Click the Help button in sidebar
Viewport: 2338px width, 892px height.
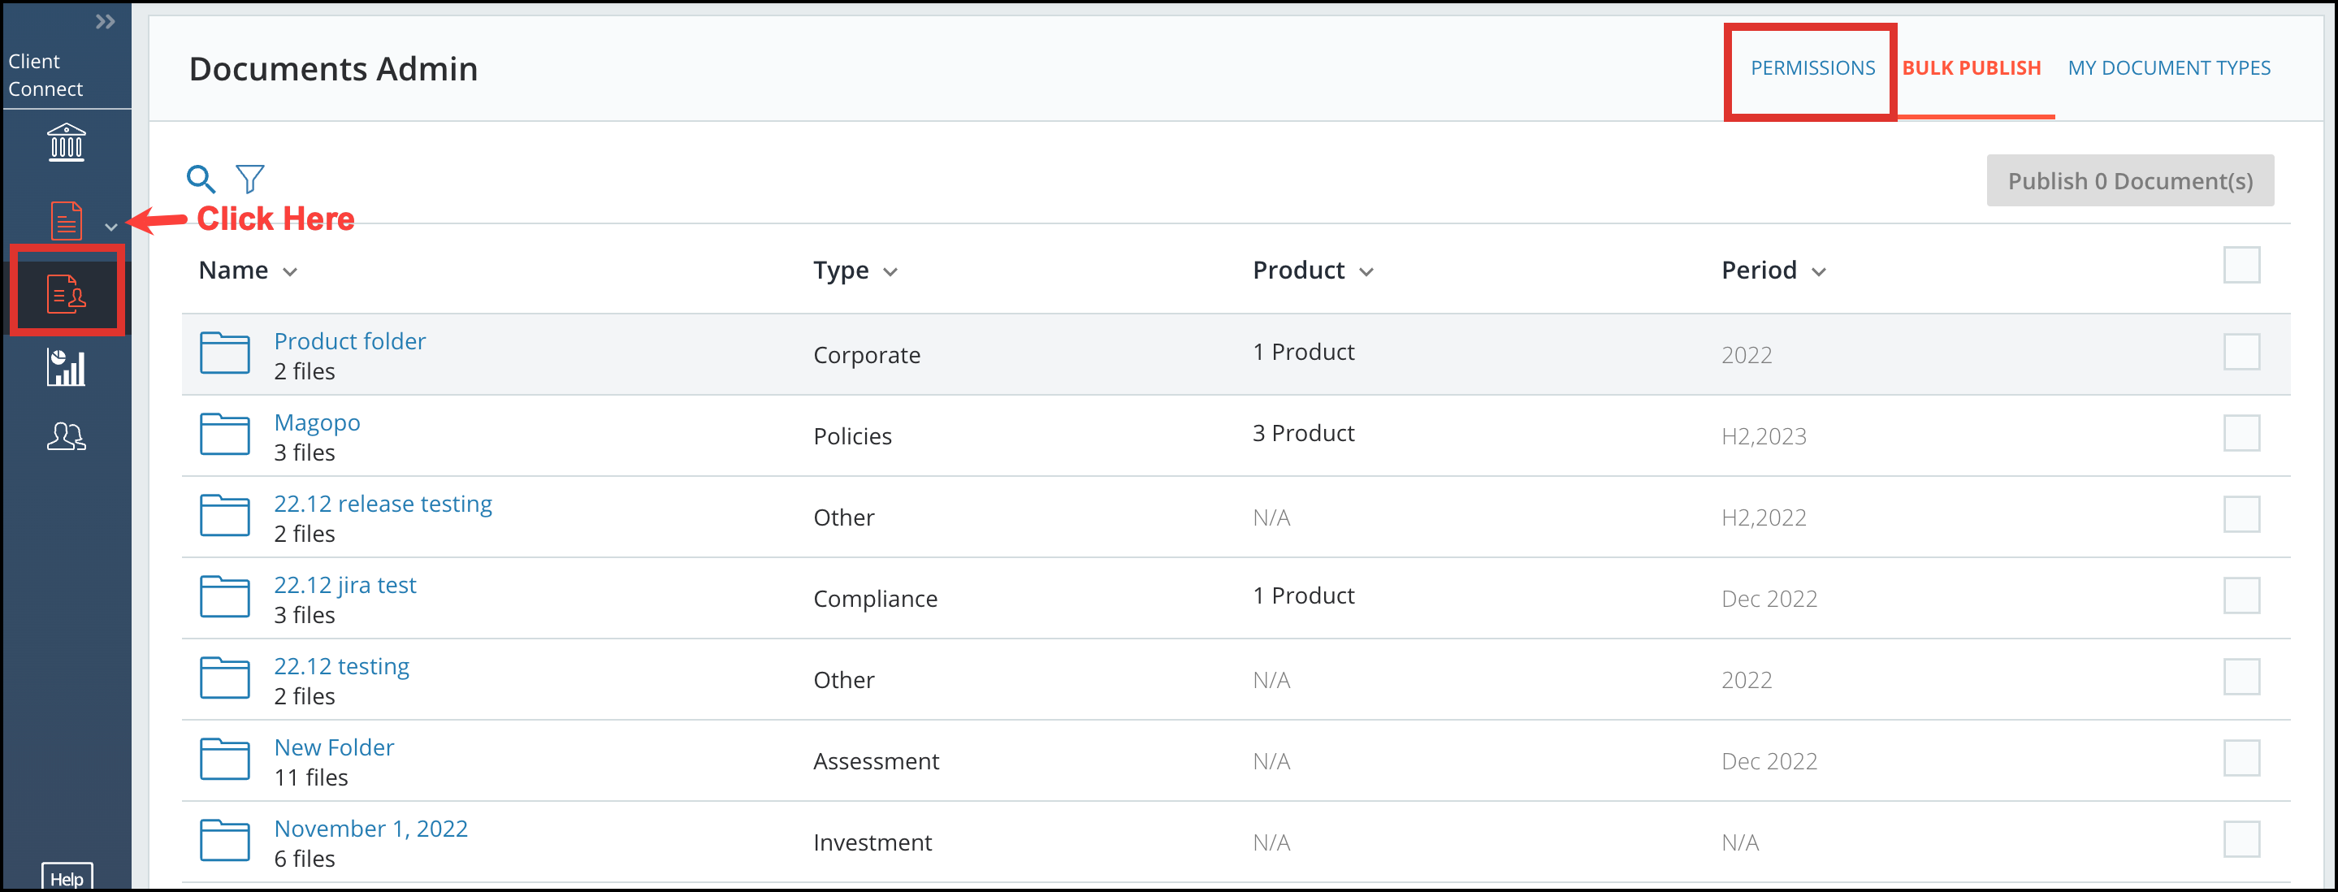coord(67,877)
